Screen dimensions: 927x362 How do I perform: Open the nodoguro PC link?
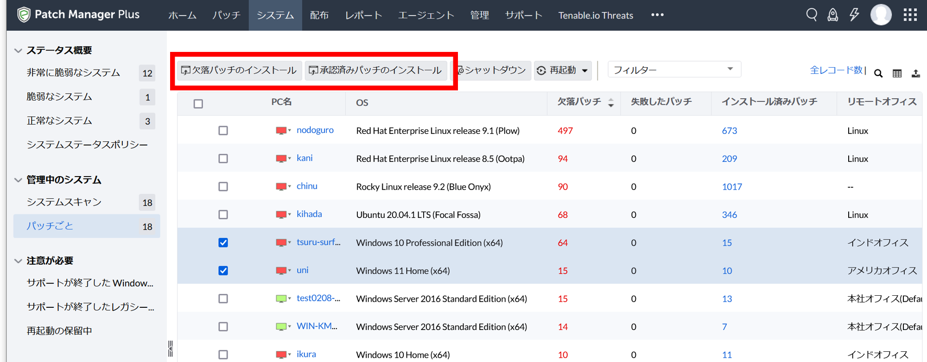315,130
